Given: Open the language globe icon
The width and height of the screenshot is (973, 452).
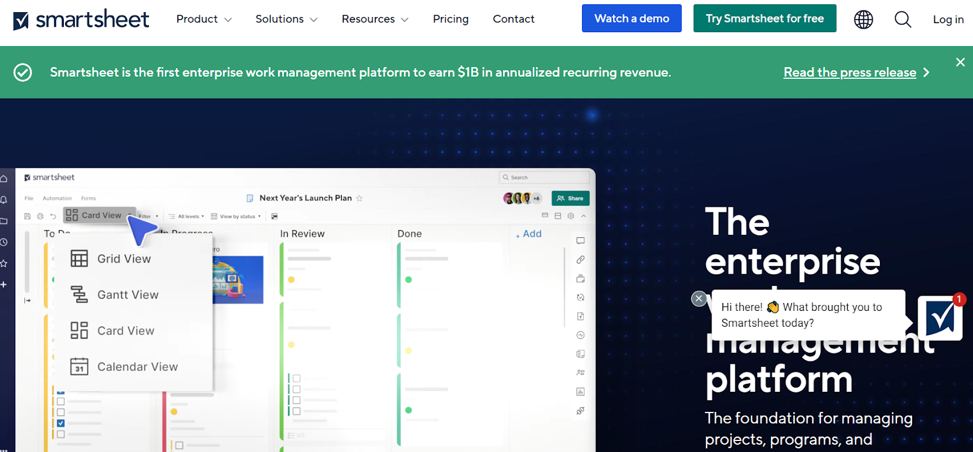Looking at the screenshot, I should click(x=864, y=19).
